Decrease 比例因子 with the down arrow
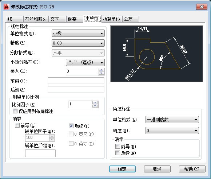Screen dimensions: 211x179 click(x=95, y=106)
